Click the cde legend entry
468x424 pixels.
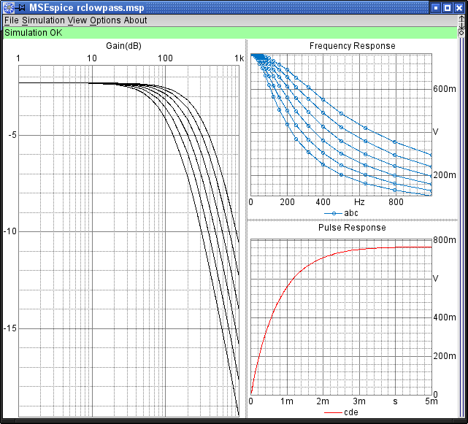point(340,412)
